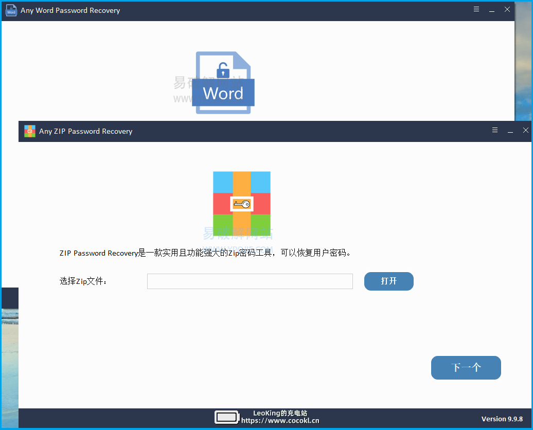
Task: Open hamburger menu in Any Word Password Recovery
Action: coord(476,10)
